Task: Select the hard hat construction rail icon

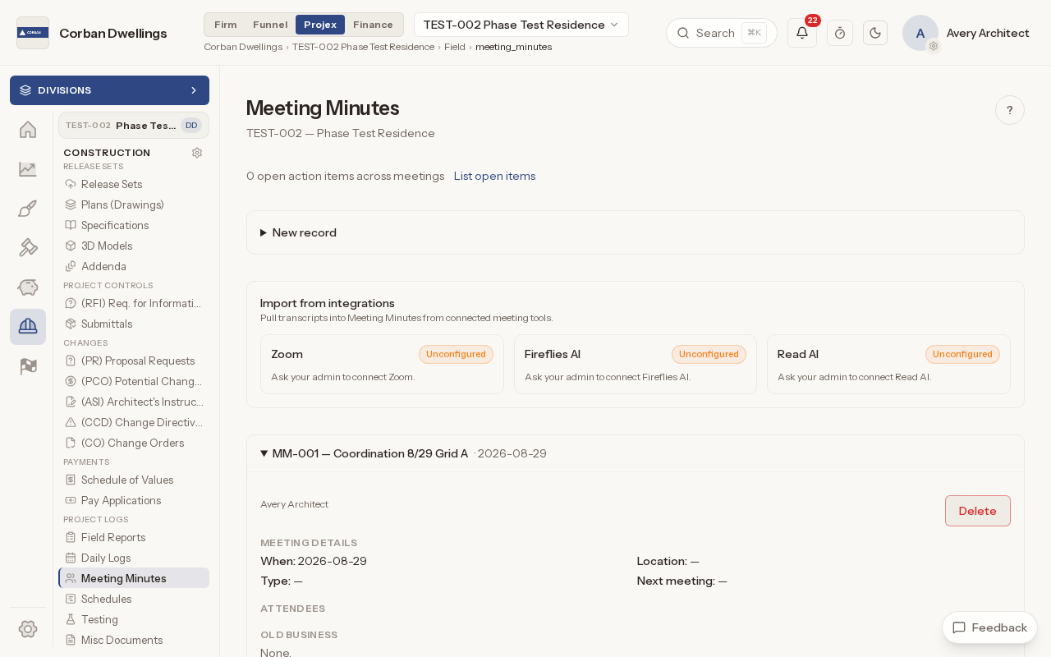Action: tap(28, 327)
